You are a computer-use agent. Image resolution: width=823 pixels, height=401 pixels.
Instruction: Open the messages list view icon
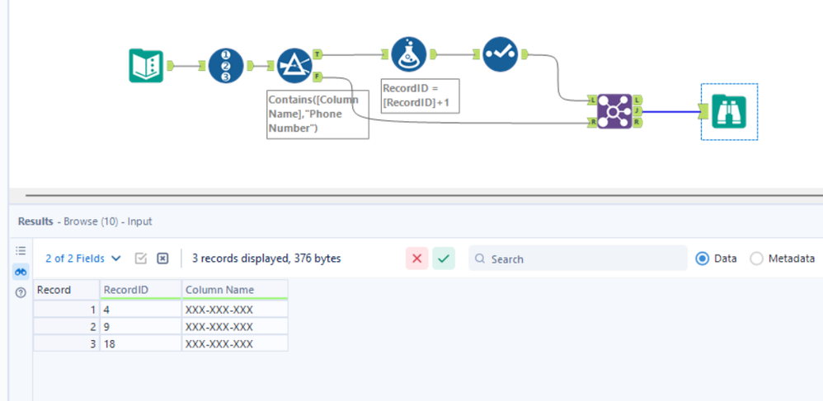point(21,250)
